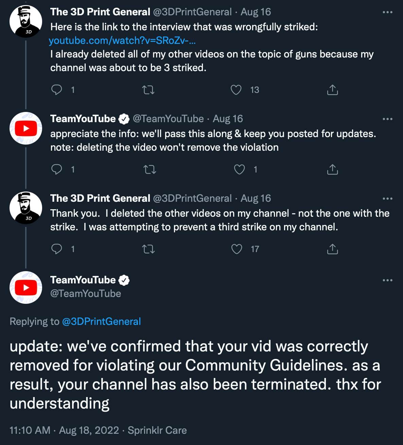Reply to the first 3D Print General tweet
Image resolution: width=403 pixels, height=445 pixels.
[x=56, y=90]
